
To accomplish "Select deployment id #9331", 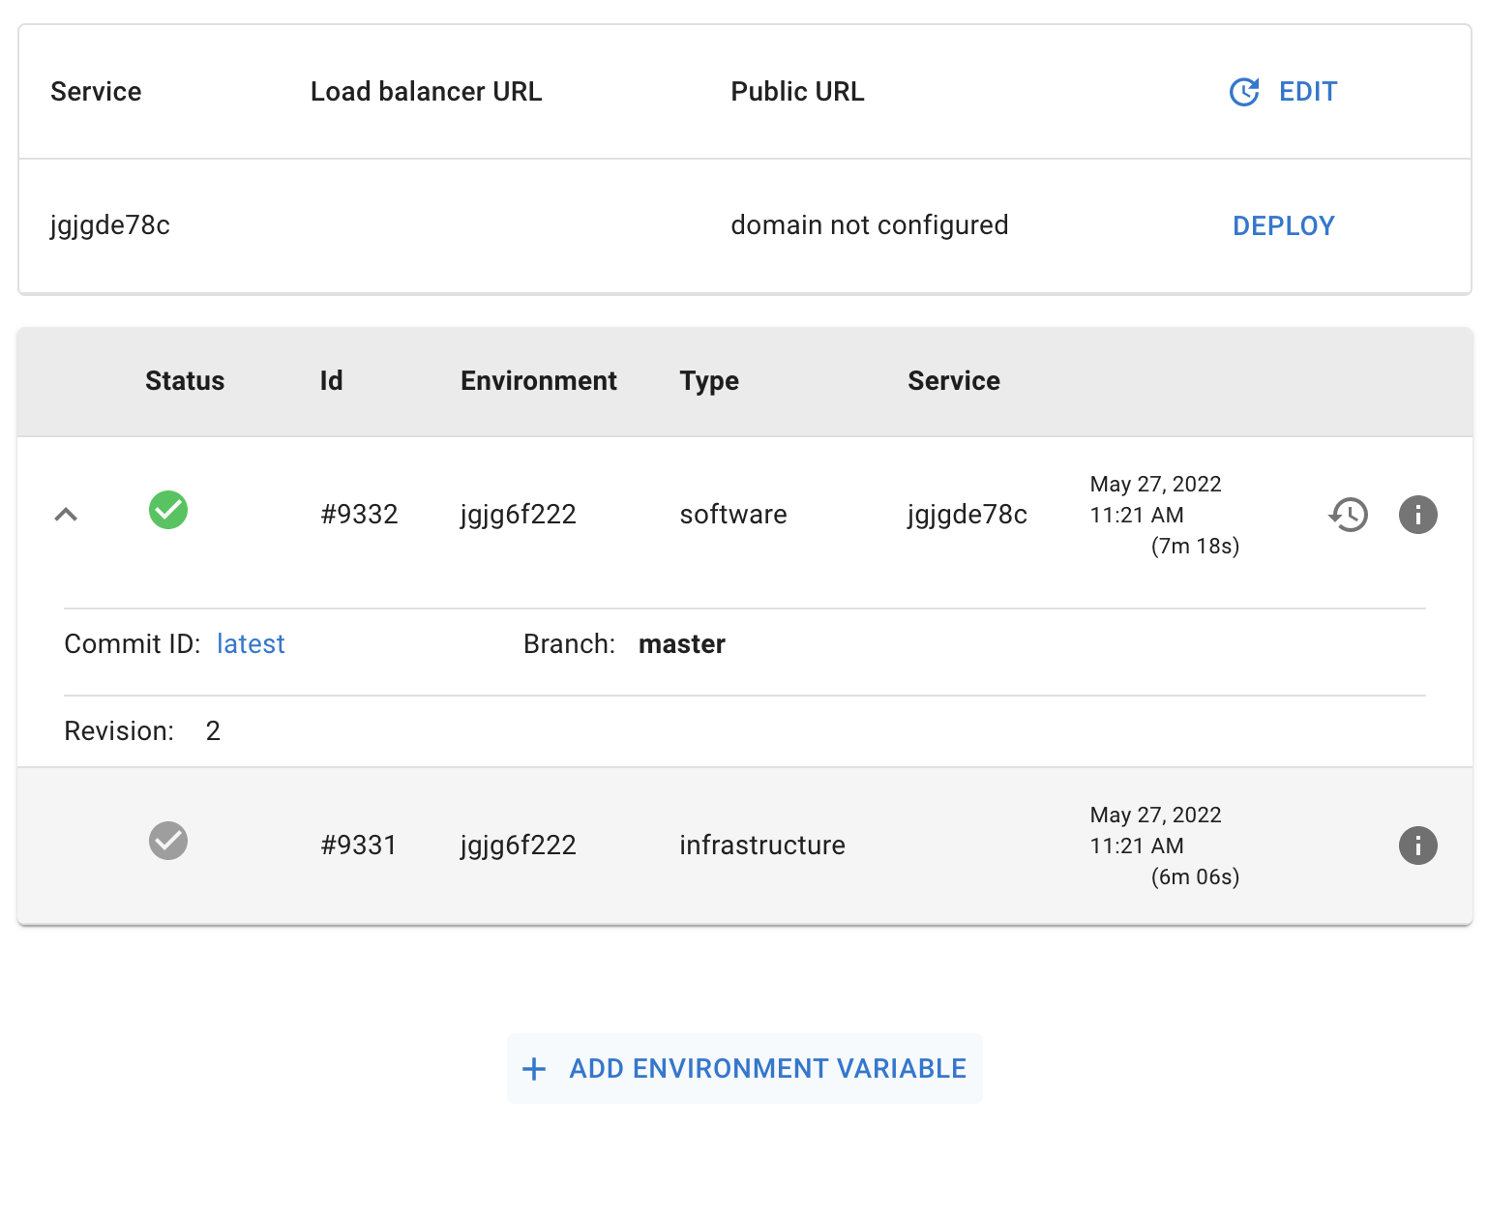I will pyautogui.click(x=359, y=846).
